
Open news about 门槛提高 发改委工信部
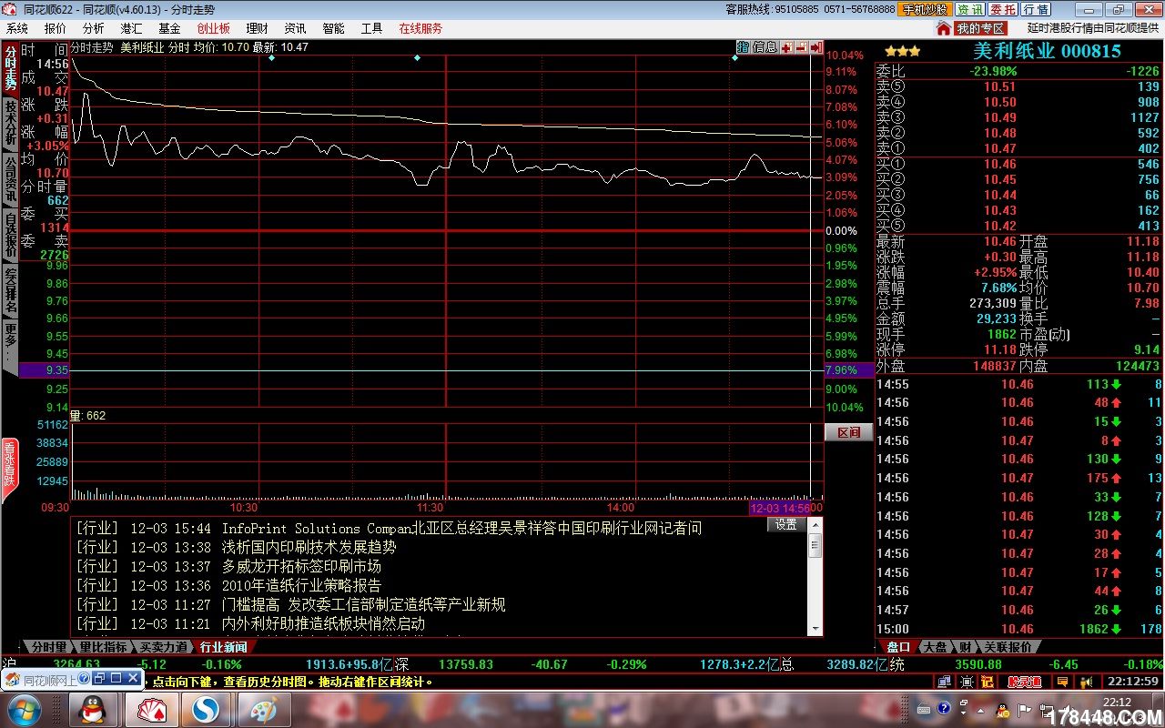363,604
